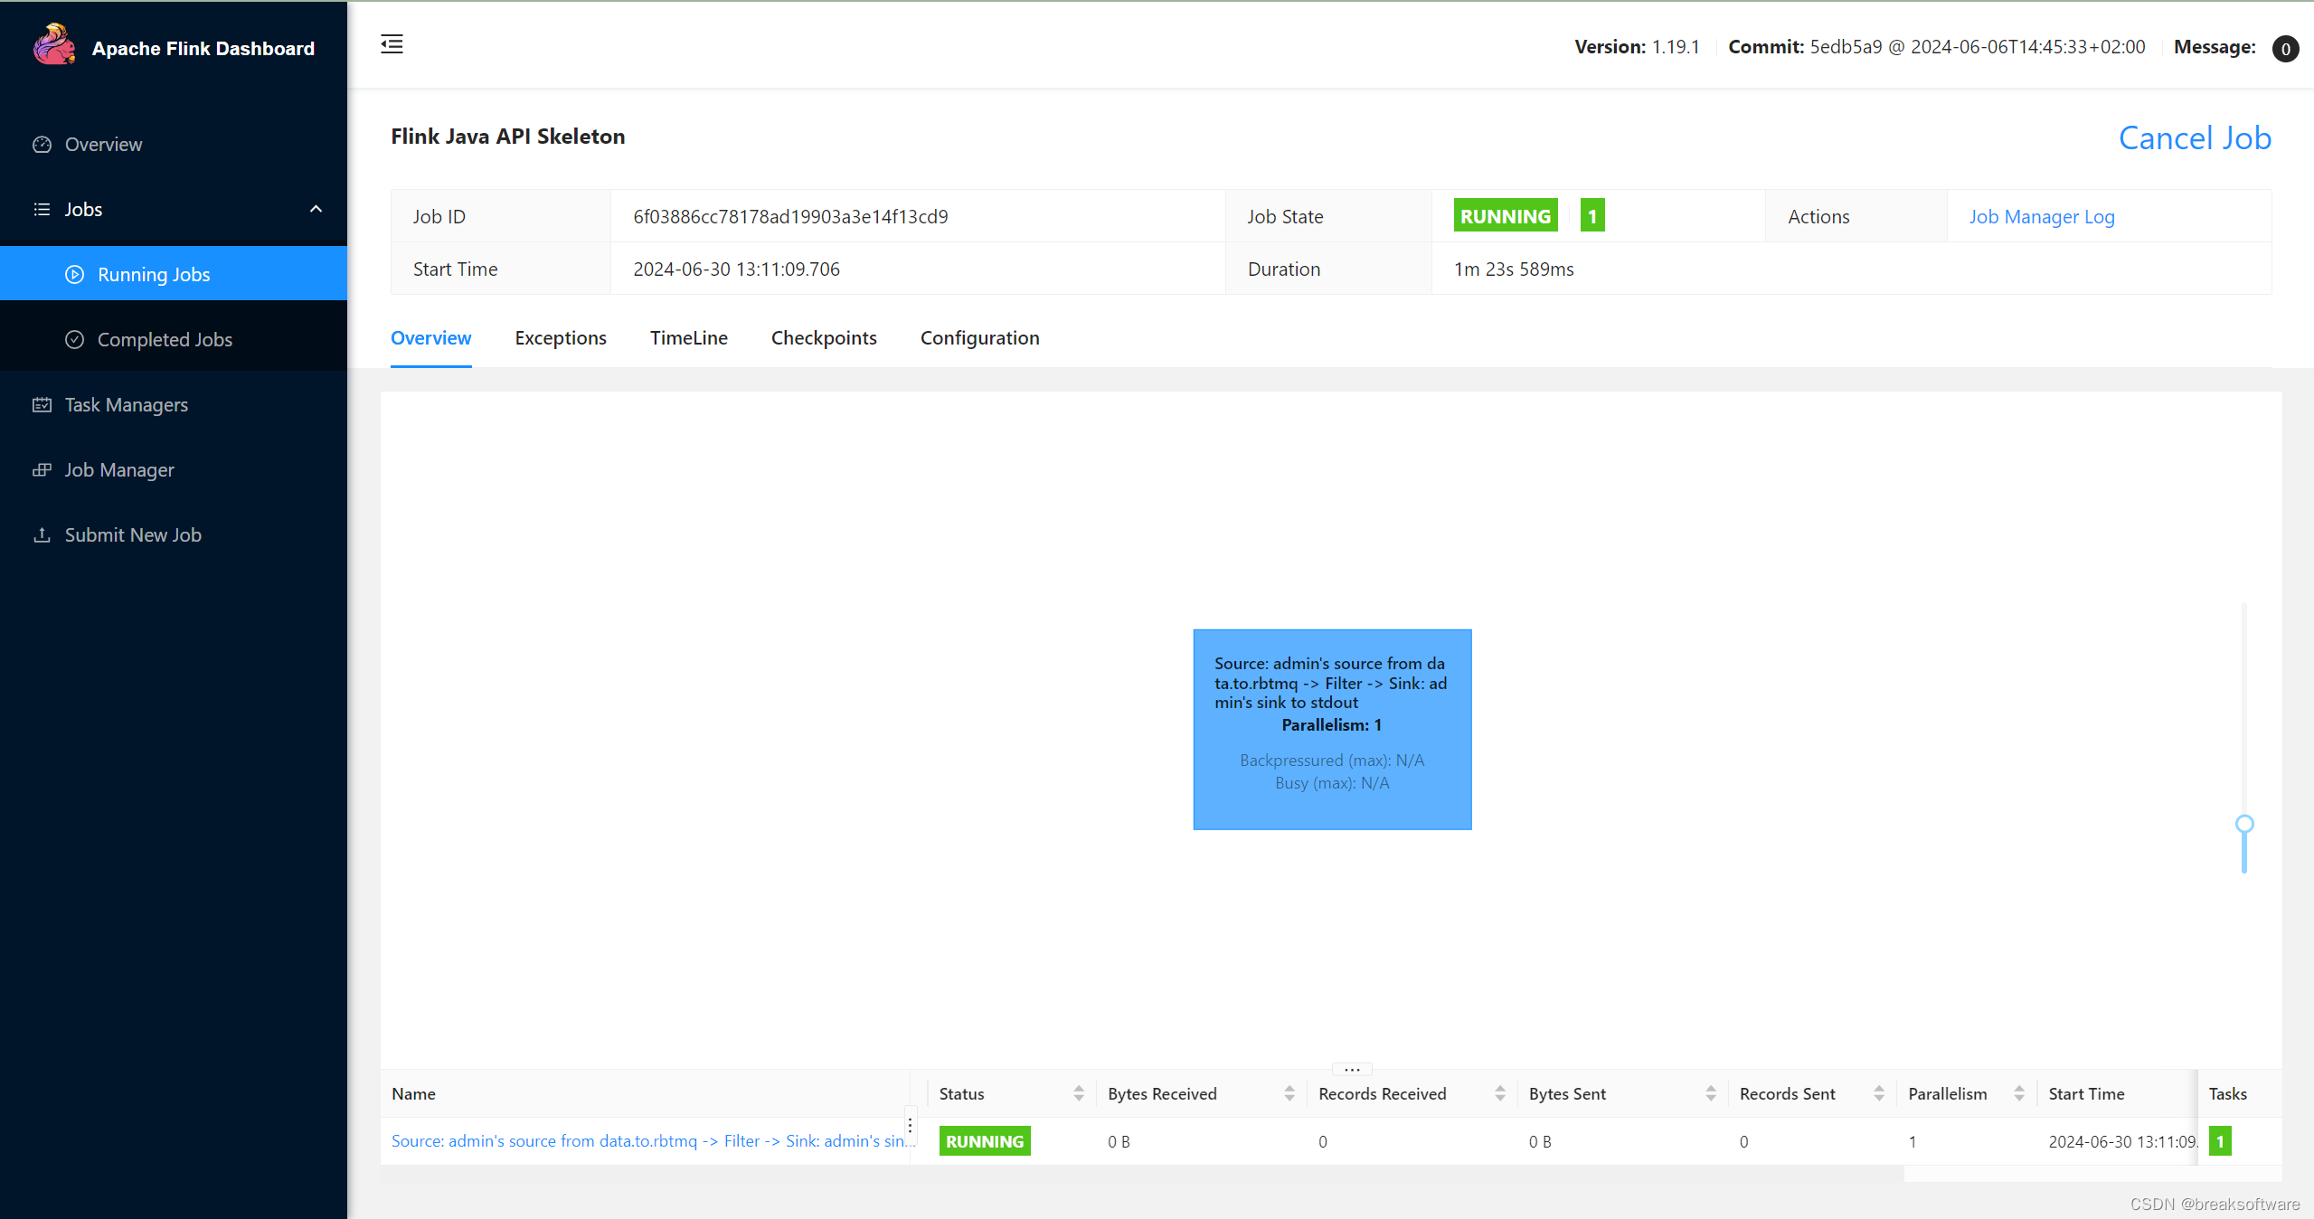Click the RUNNING job state badge

pyautogui.click(x=1506, y=216)
